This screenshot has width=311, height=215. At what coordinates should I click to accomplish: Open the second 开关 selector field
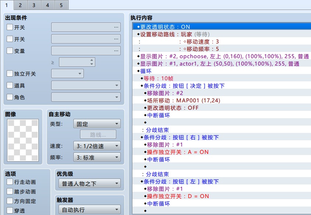(86, 39)
